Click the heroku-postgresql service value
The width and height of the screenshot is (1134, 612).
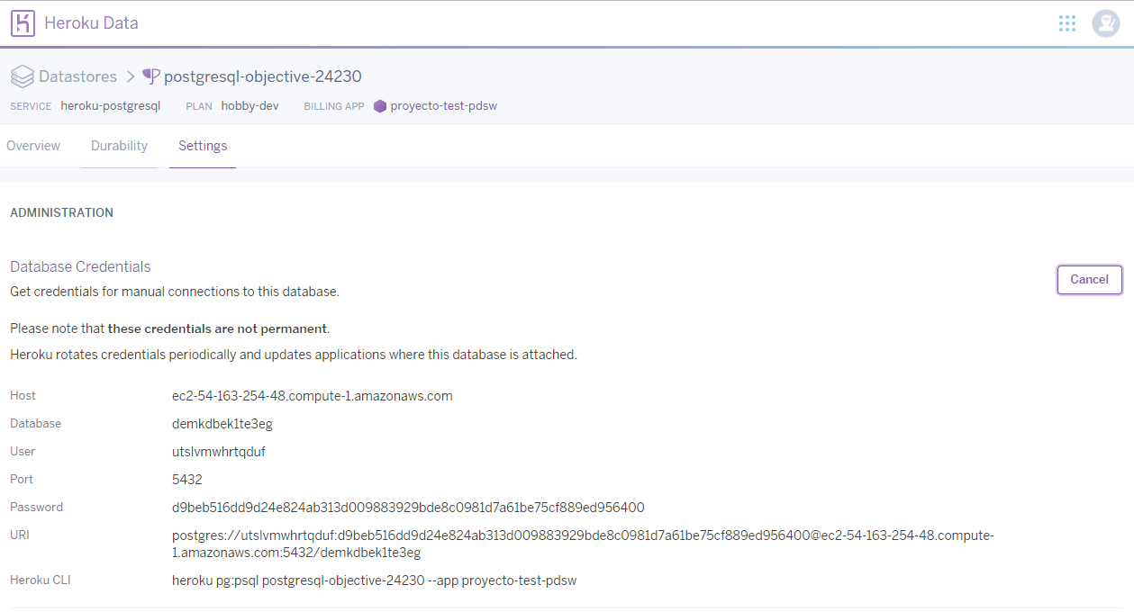[x=110, y=106]
